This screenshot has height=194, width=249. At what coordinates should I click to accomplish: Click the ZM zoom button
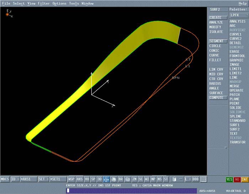[x=134, y=179]
